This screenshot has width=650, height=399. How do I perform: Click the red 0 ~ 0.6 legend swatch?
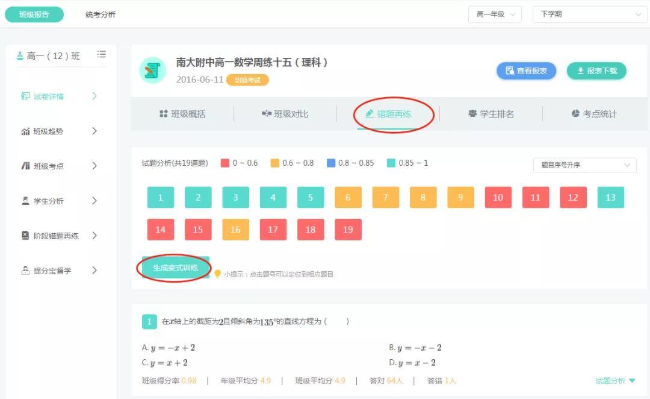(x=225, y=163)
